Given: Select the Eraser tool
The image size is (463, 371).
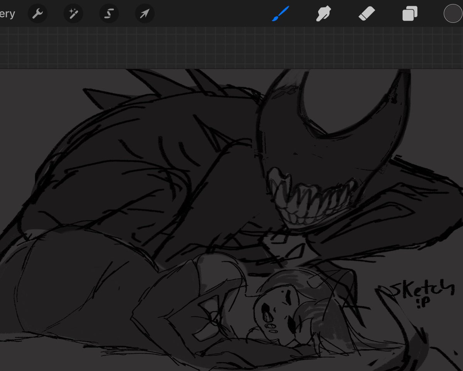Looking at the screenshot, I should (367, 14).
